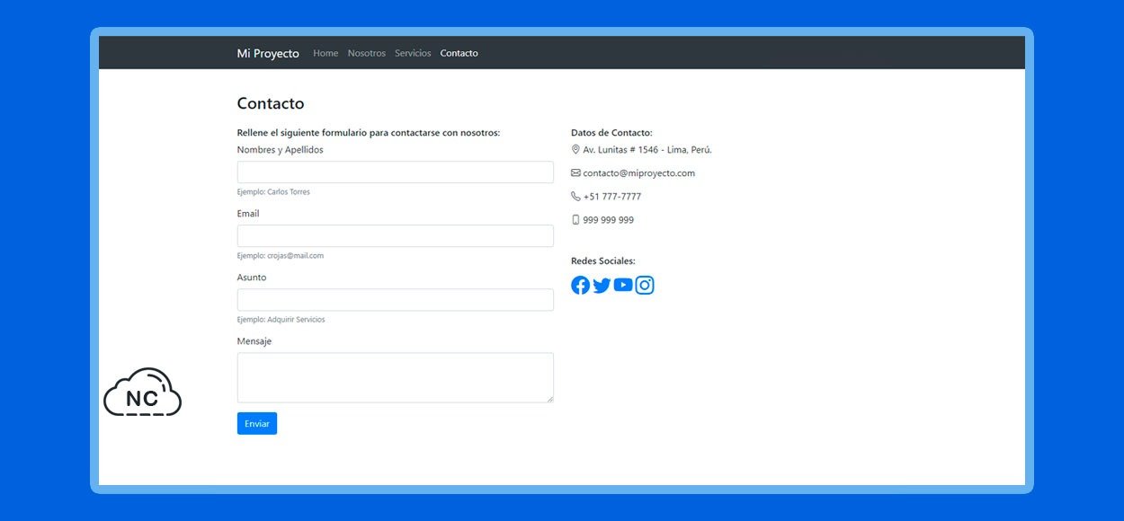
Task: Click the Mensaje field label
Action: point(254,341)
